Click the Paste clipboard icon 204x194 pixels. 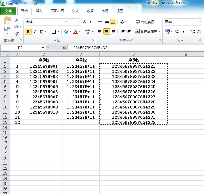[7, 21]
